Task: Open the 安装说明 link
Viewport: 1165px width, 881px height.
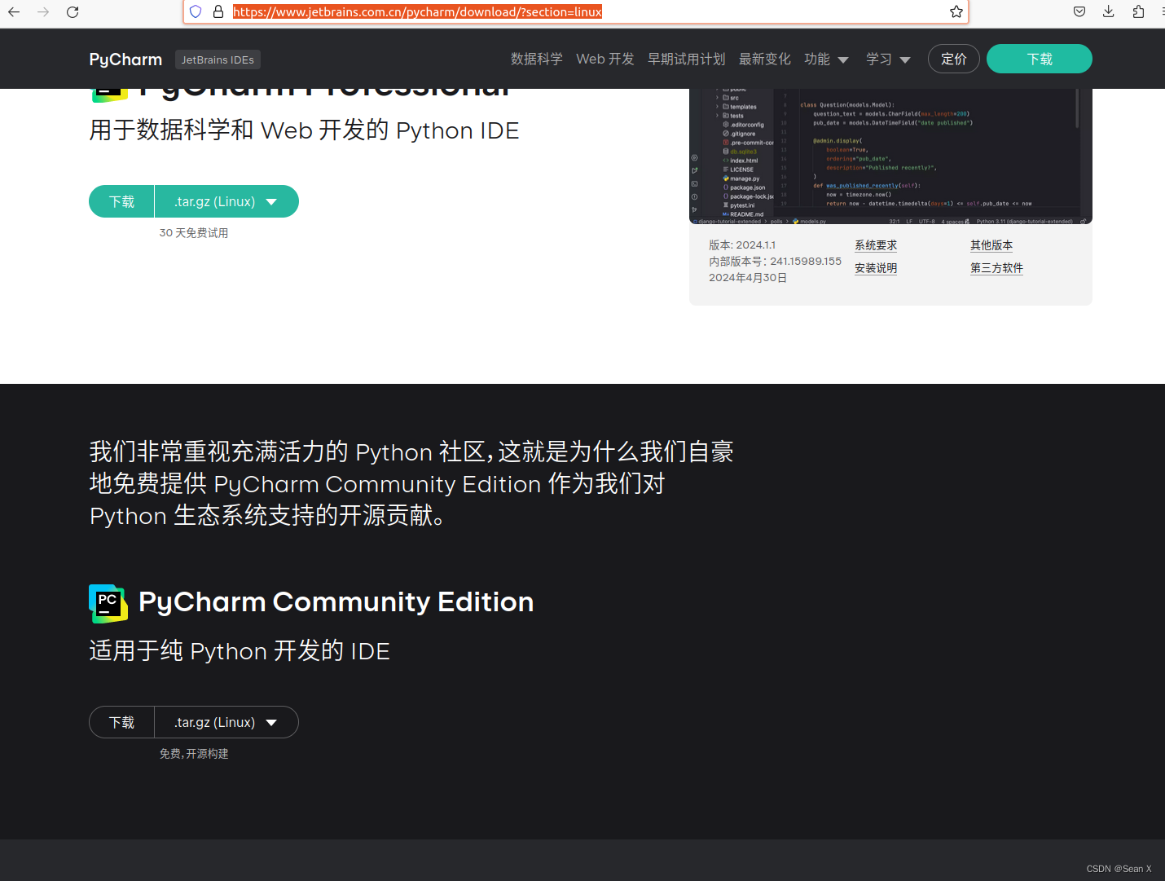Action: 876,268
